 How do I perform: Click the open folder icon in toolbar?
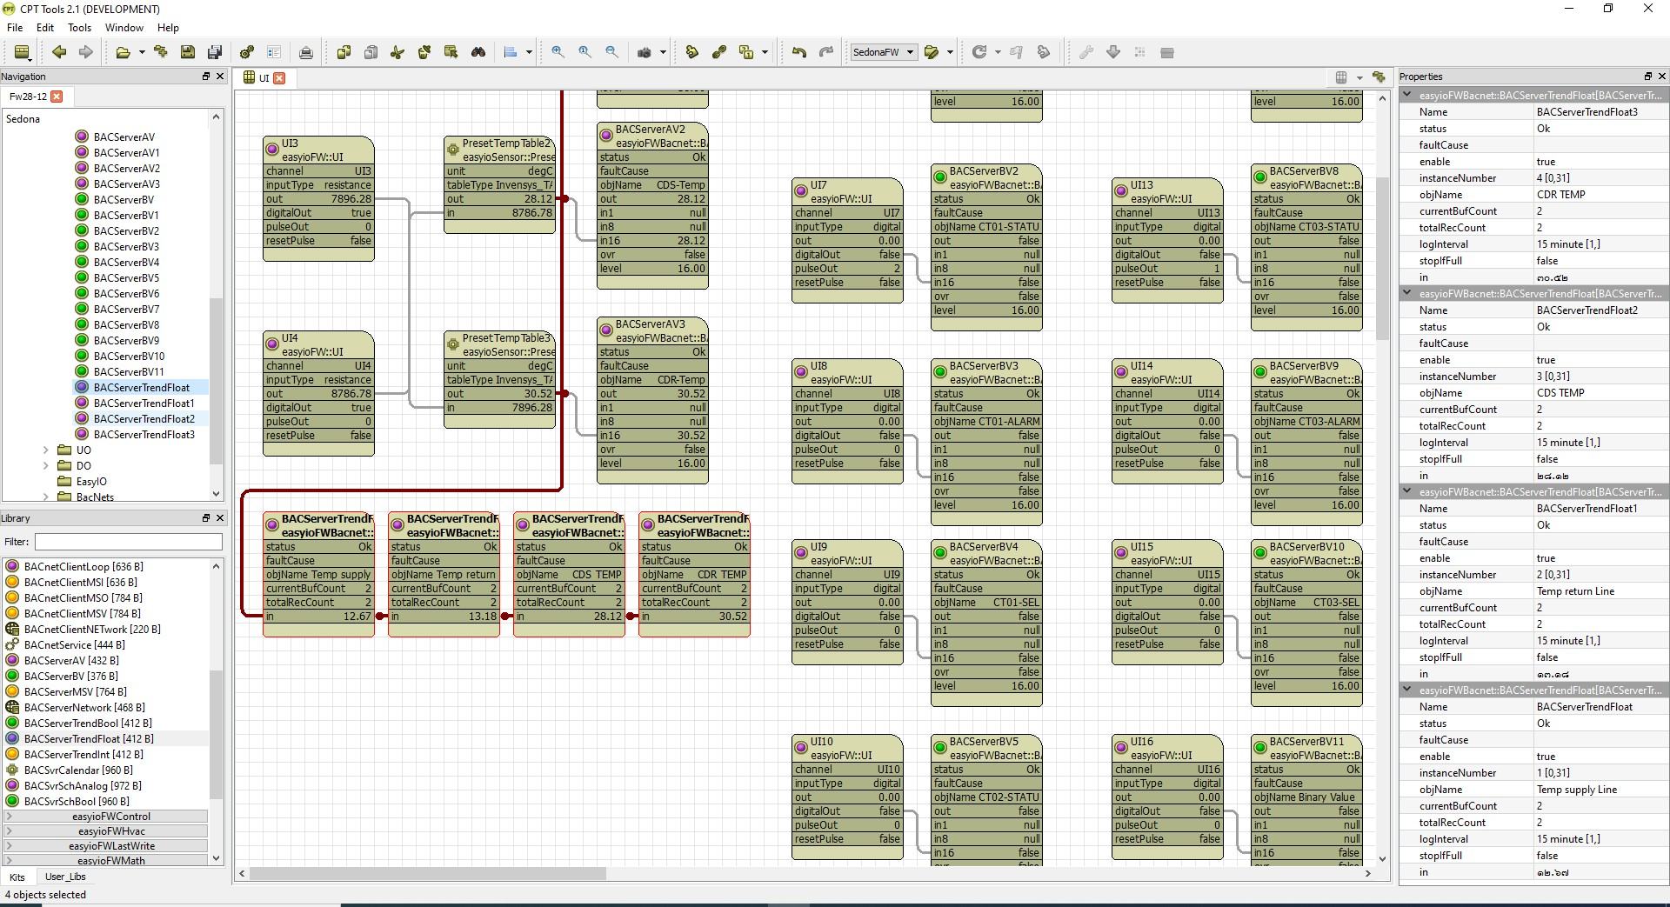tap(123, 52)
